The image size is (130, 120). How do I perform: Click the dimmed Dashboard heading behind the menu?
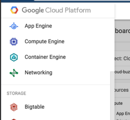tap(122, 31)
